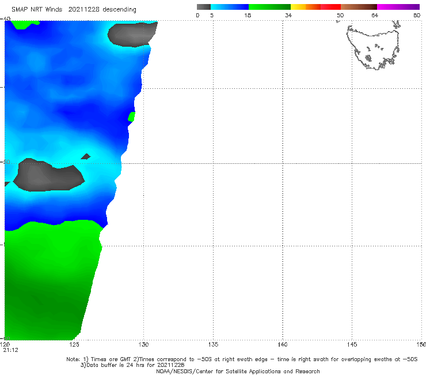Click the longitude label '125'
Viewport: 426px width, 375px height.
[74, 345]
